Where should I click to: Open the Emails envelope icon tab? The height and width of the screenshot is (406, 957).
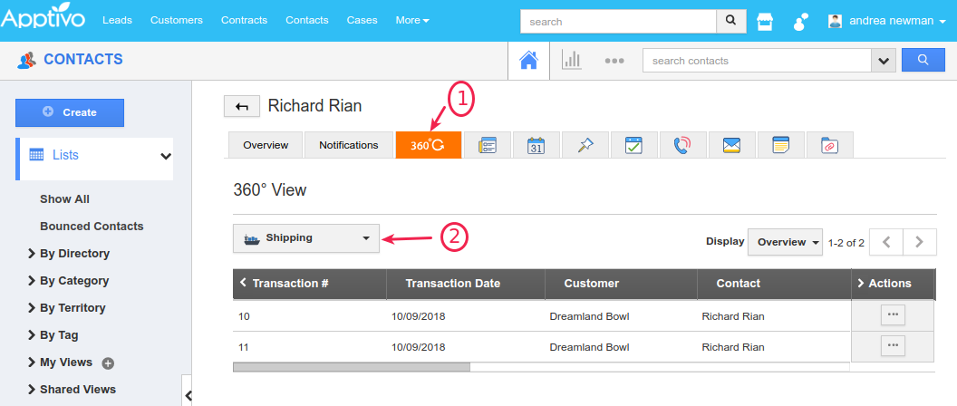(x=731, y=145)
